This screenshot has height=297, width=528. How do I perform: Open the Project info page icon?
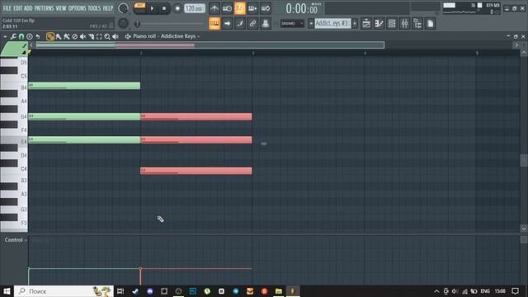click(430, 23)
